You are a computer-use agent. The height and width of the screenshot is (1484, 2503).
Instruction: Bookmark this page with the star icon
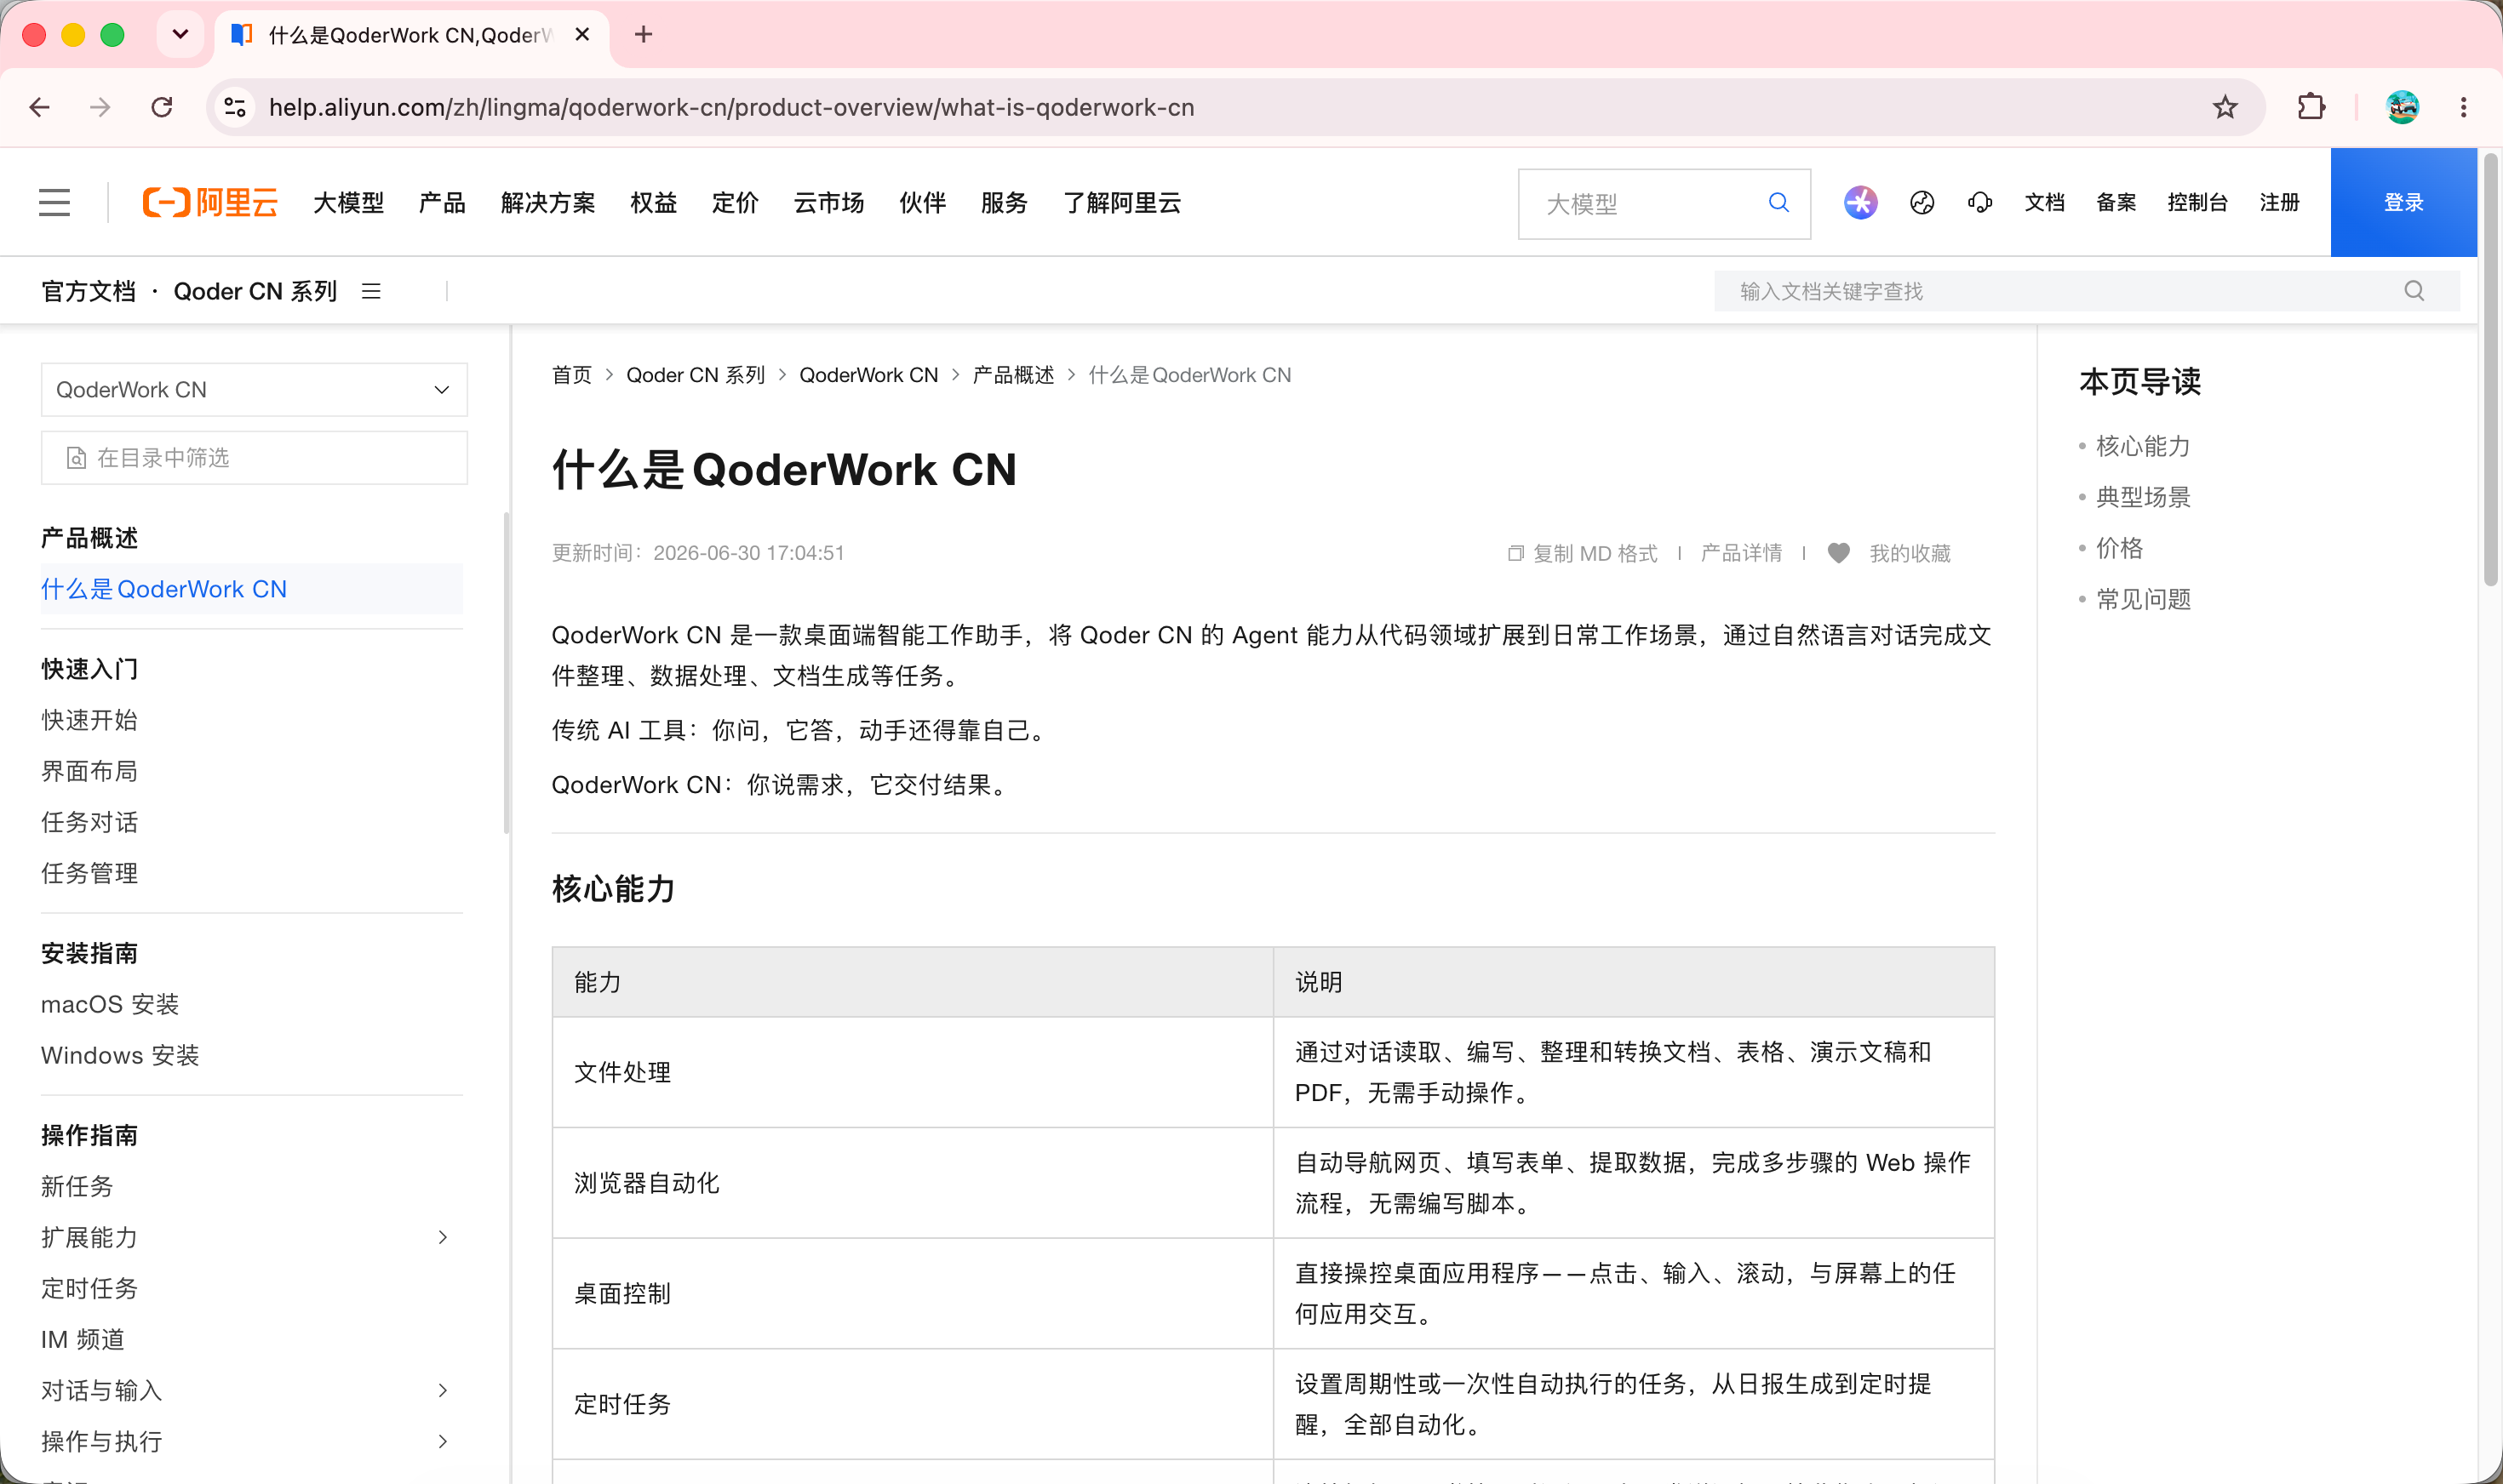(2225, 107)
